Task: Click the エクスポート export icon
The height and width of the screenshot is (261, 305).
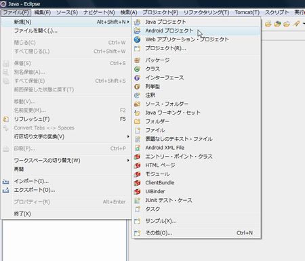Action: pyautogui.click(x=6, y=190)
